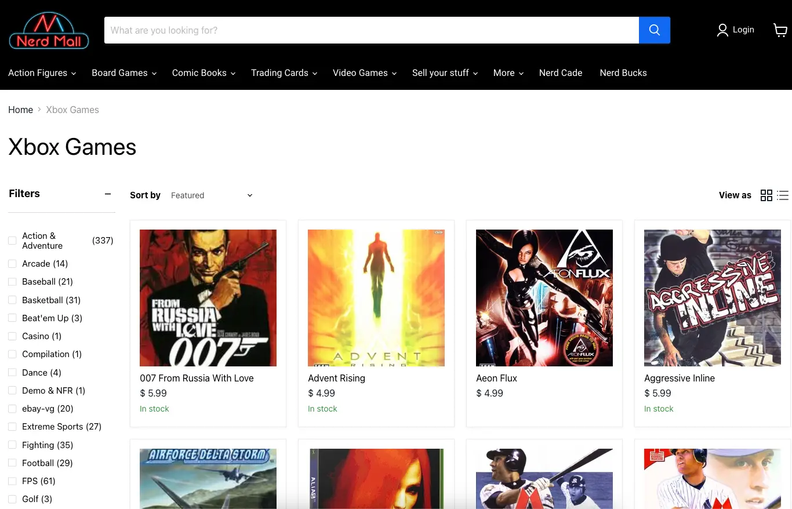The image size is (792, 509).
Task: Click the Home breadcrumb link
Action: point(20,110)
